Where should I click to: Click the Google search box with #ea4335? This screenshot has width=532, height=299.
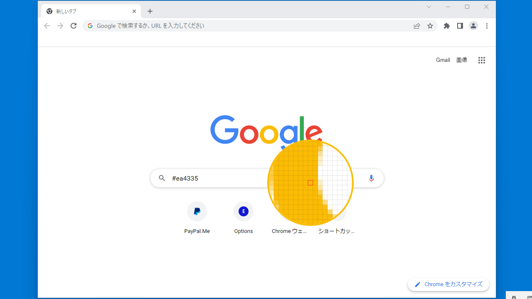pyautogui.click(x=267, y=178)
